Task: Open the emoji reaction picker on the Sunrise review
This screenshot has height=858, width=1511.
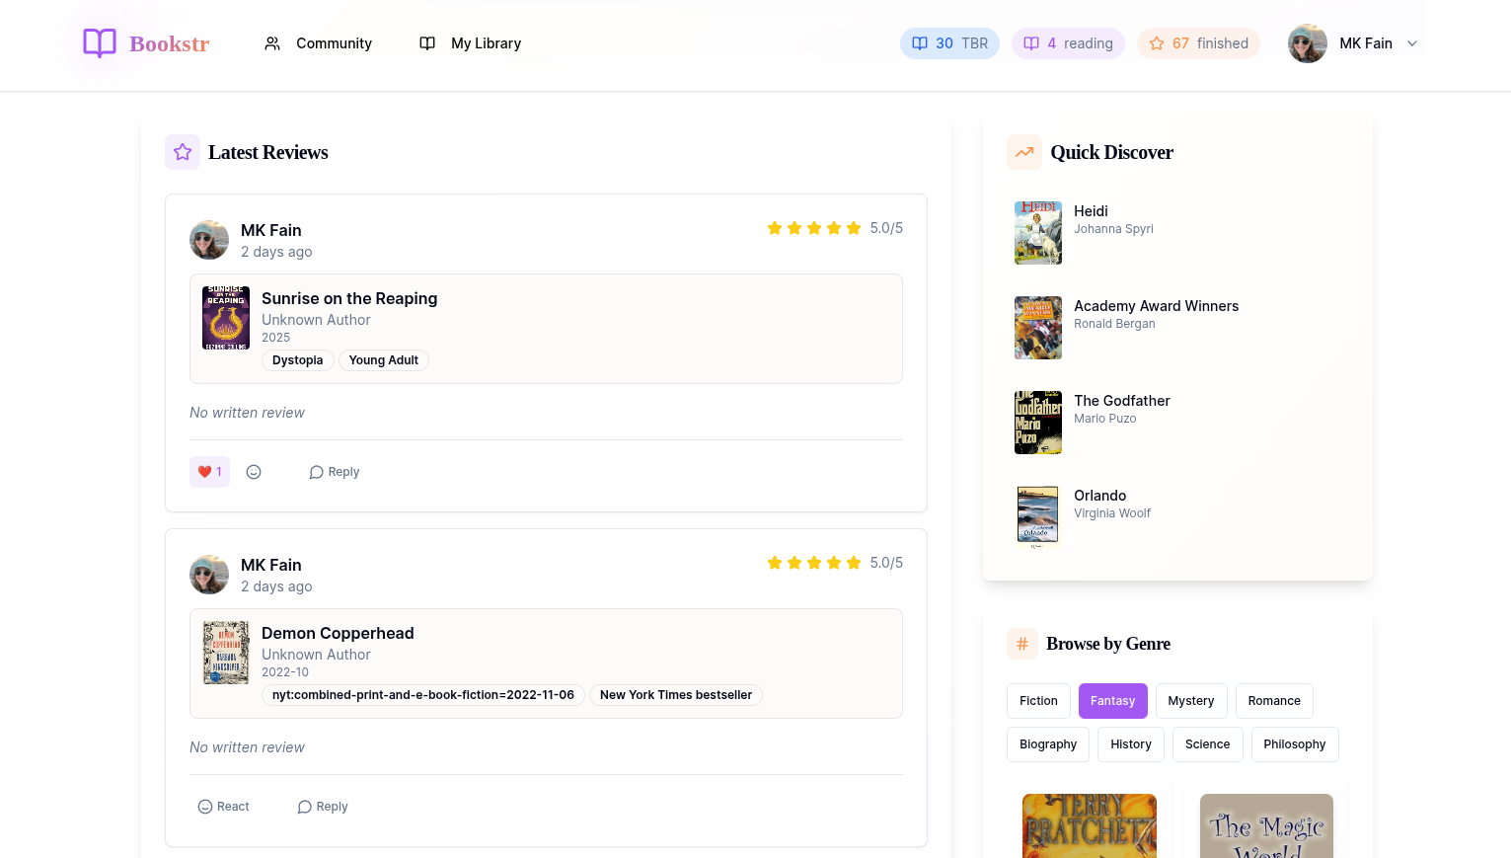Action: (254, 472)
